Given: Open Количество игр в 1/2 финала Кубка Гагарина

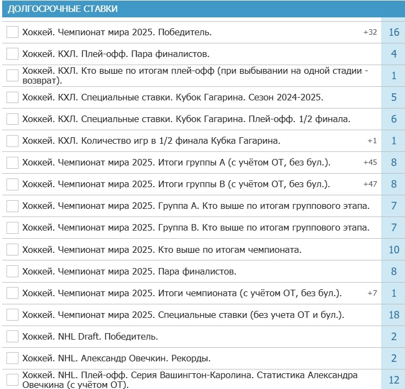Looking at the screenshot, I should pos(151,141).
